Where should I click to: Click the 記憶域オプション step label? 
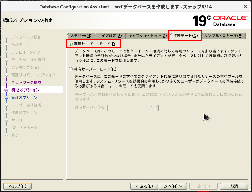coord(26,67)
